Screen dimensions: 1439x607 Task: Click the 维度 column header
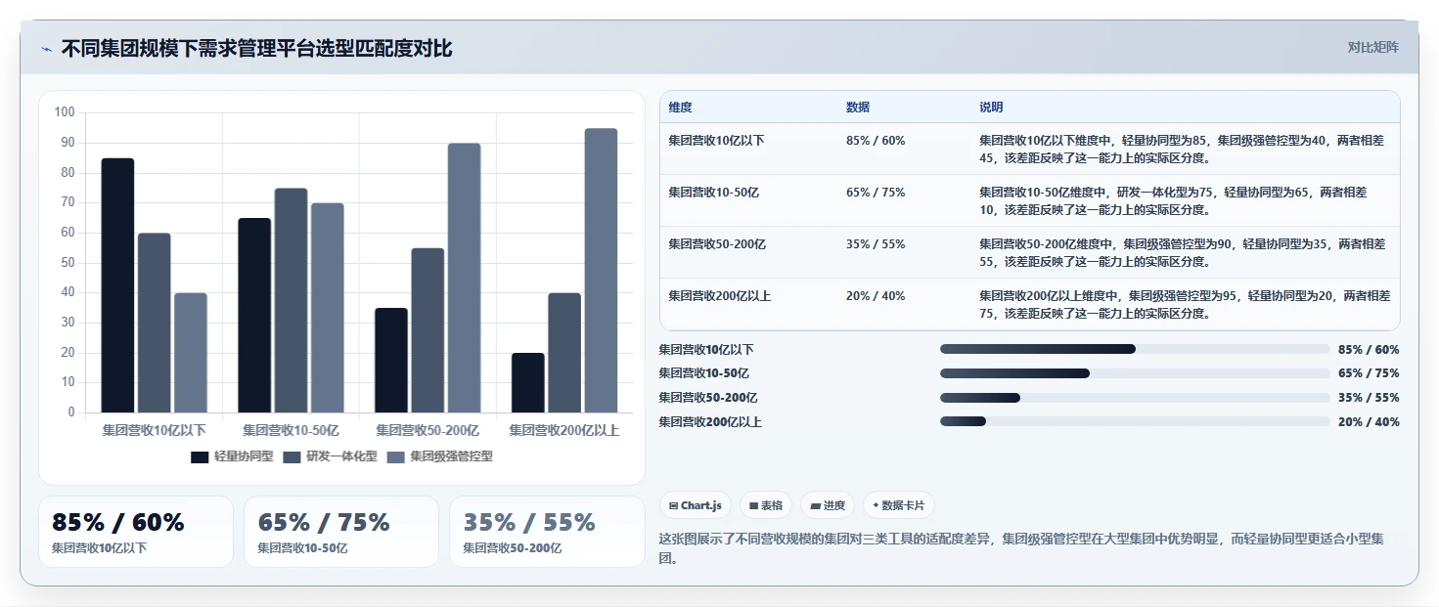[680, 108]
